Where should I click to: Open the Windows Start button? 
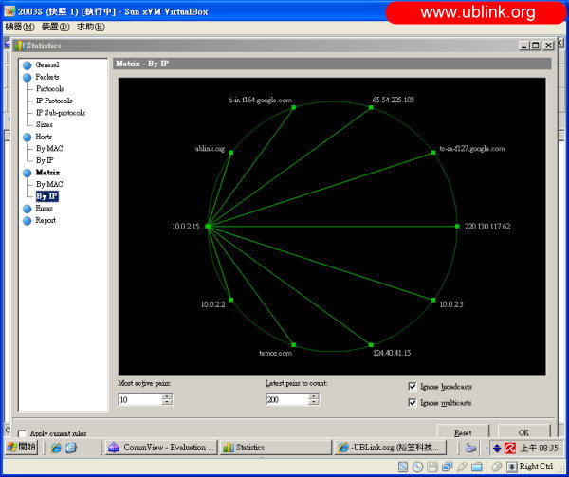coord(22,447)
